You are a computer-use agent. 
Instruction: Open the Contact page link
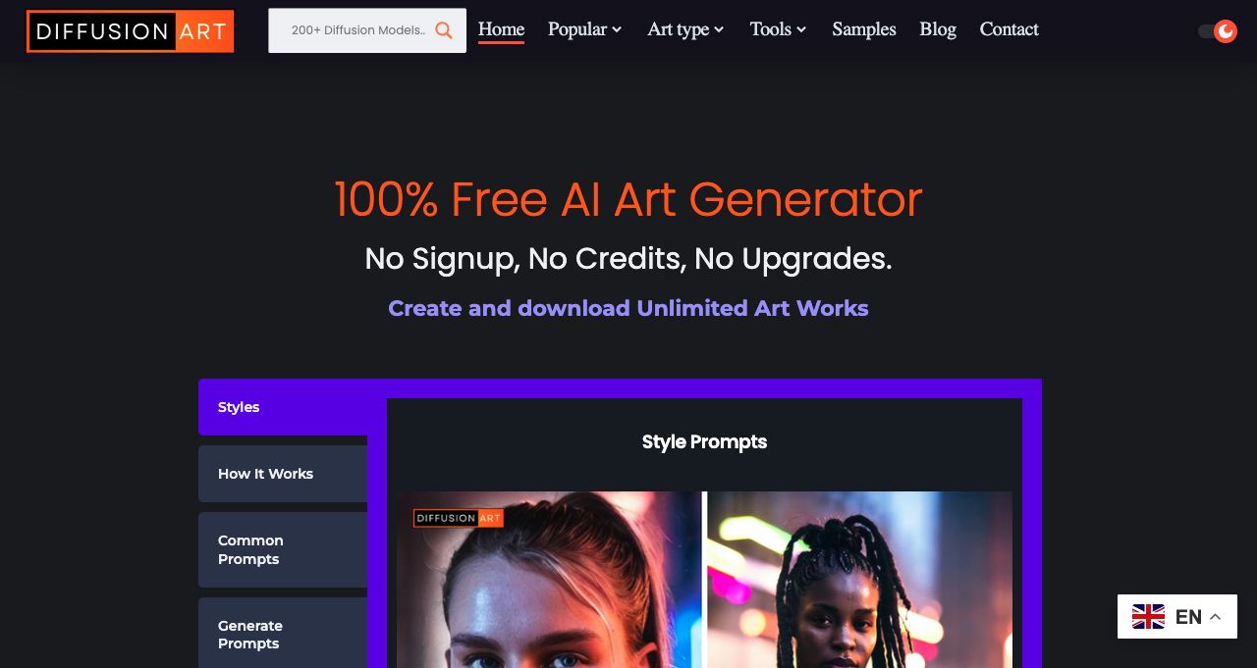point(1009,29)
